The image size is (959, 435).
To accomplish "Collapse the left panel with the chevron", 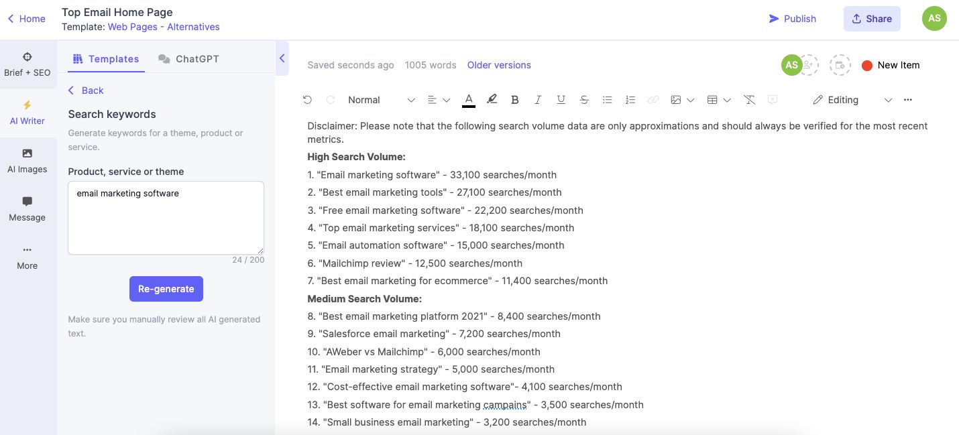I will tap(282, 59).
